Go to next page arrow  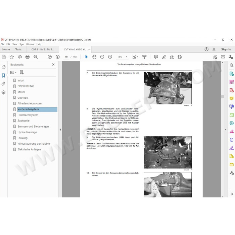point(57,57)
